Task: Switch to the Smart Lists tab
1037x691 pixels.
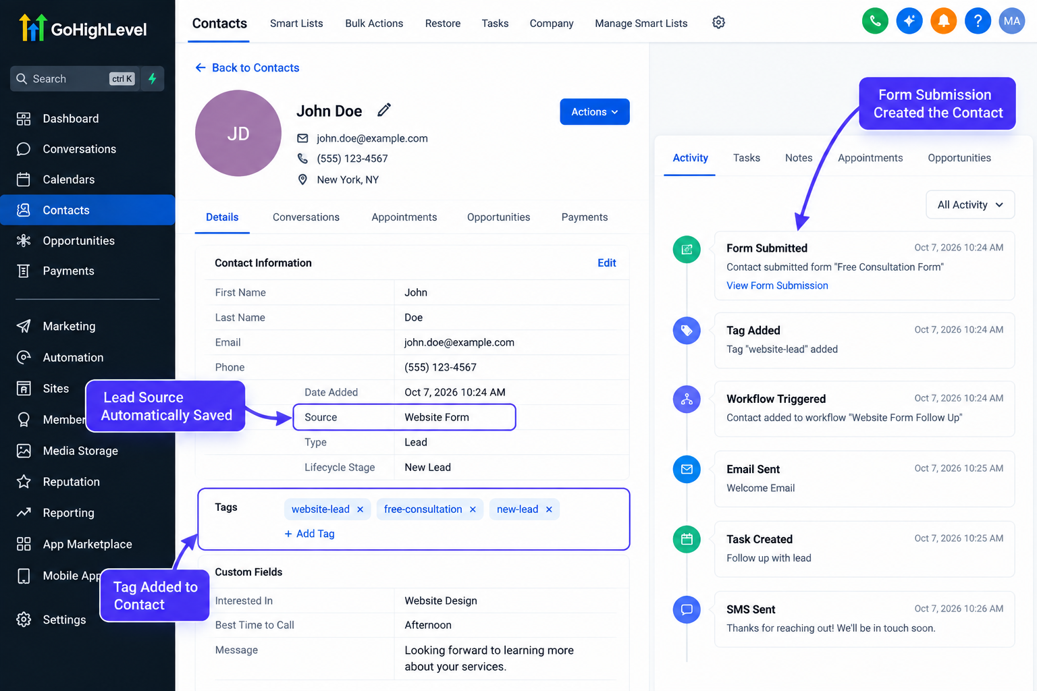Action: tap(296, 24)
